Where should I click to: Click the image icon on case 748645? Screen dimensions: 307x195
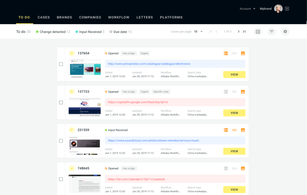click(x=243, y=168)
